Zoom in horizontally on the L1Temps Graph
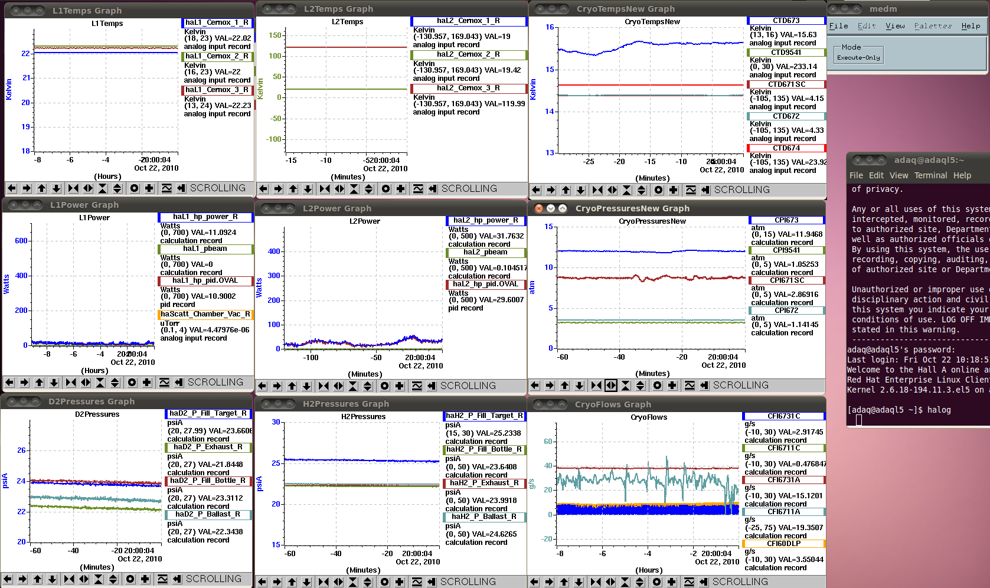This screenshot has height=588, width=990. click(x=73, y=188)
